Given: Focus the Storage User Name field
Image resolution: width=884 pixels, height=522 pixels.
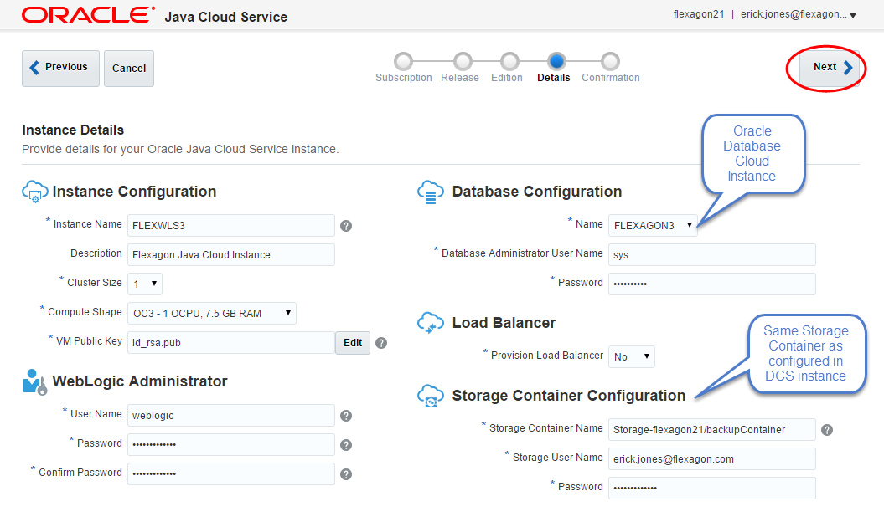Looking at the screenshot, I should [x=712, y=458].
